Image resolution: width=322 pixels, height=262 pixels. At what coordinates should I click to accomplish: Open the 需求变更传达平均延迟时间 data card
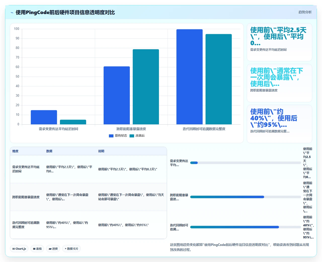tap(279, 42)
